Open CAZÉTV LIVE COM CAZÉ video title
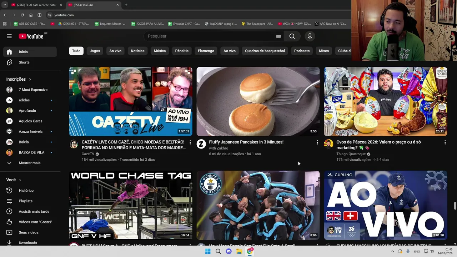Viewport: 457px width, 257px height. point(133,145)
